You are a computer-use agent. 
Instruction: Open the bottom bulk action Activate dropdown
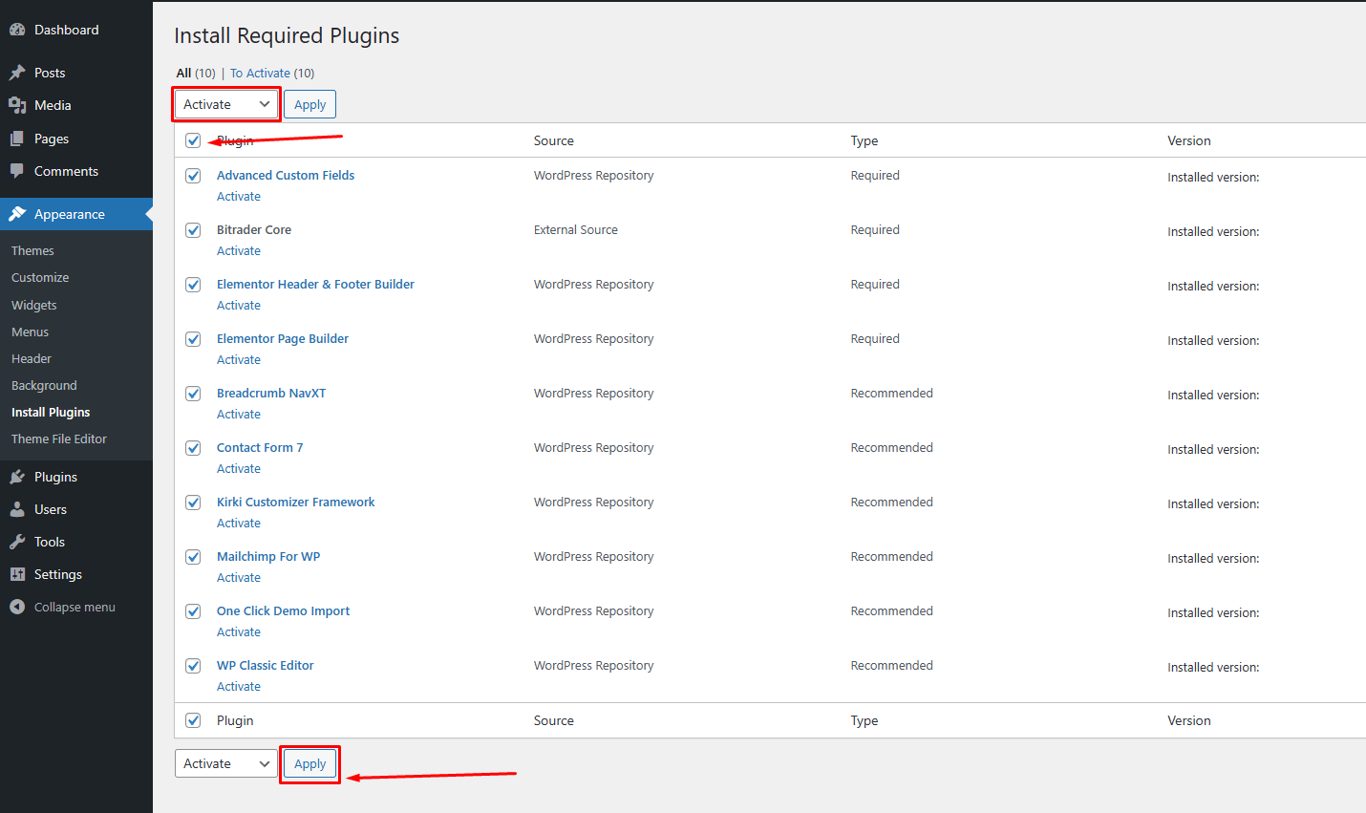pos(226,763)
